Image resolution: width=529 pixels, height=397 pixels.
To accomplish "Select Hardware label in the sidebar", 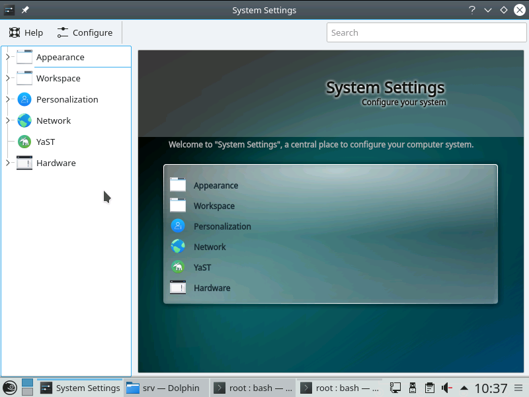I will click(56, 163).
